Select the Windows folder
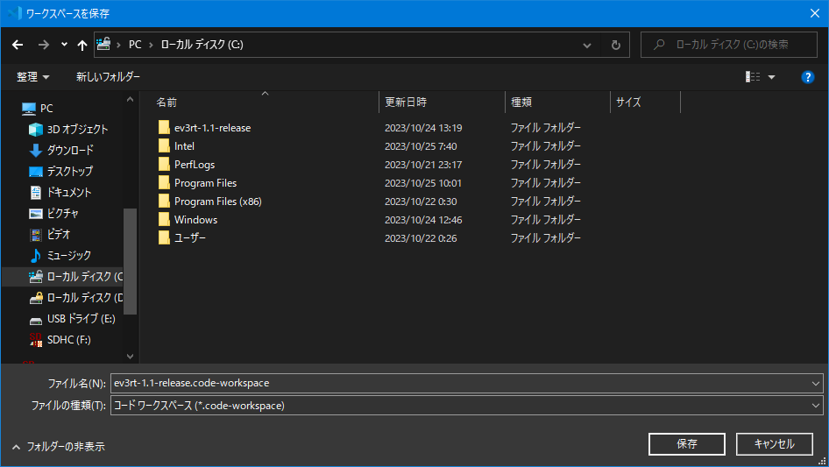829x467 pixels. 195,220
